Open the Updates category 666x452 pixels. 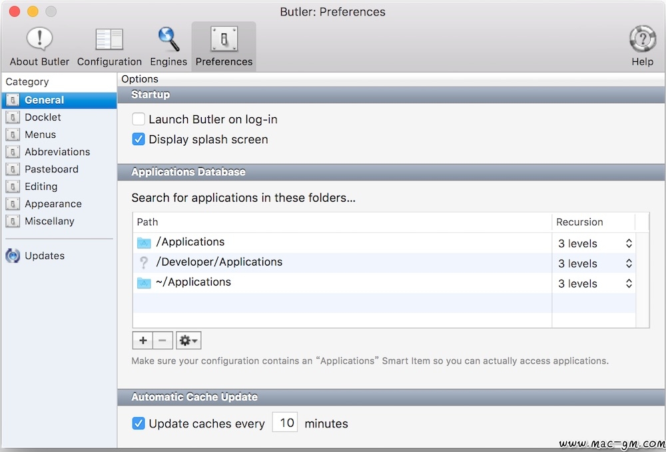click(x=59, y=256)
